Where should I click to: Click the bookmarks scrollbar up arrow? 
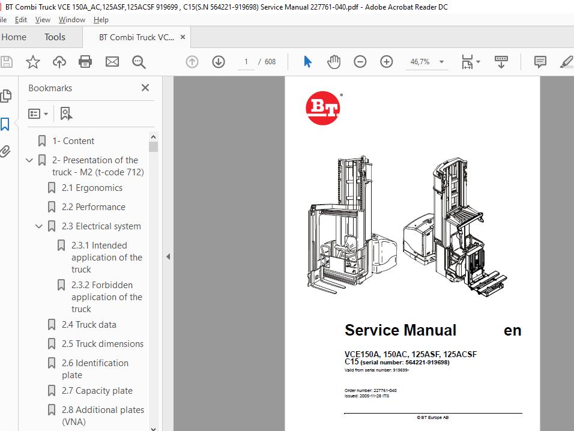pyautogui.click(x=153, y=136)
